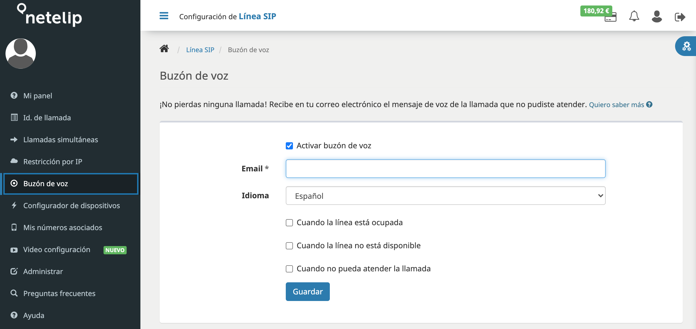Image resolution: width=696 pixels, height=329 pixels.
Task: Open the Quiero saber más link
Action: point(616,105)
